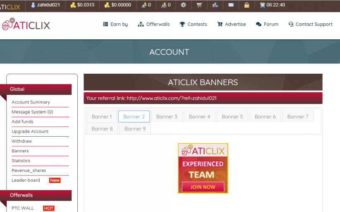Click the zahidul021 user profile icon
Viewport: 340px width, 212px height.
[33, 5]
